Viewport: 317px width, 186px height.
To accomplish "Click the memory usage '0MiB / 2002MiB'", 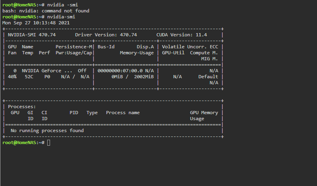I will click(132, 77).
